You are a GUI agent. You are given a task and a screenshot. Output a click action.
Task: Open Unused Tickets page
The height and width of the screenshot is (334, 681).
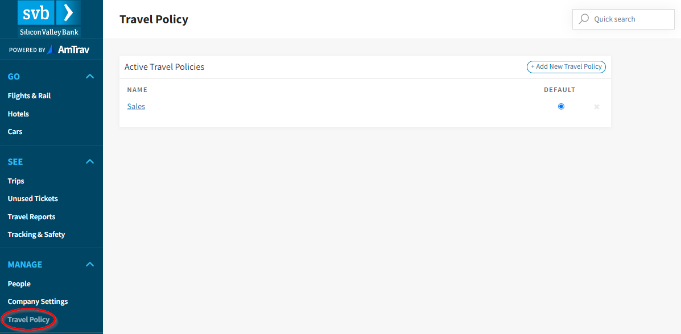point(32,199)
